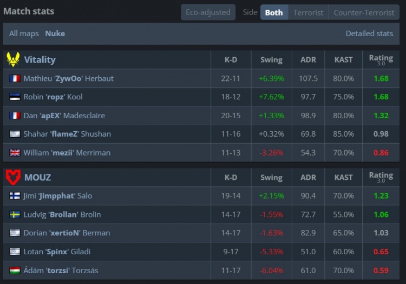The image size is (406, 284).
Task: Click the Hungarian flag beside torzsi
Action: (x=15, y=271)
